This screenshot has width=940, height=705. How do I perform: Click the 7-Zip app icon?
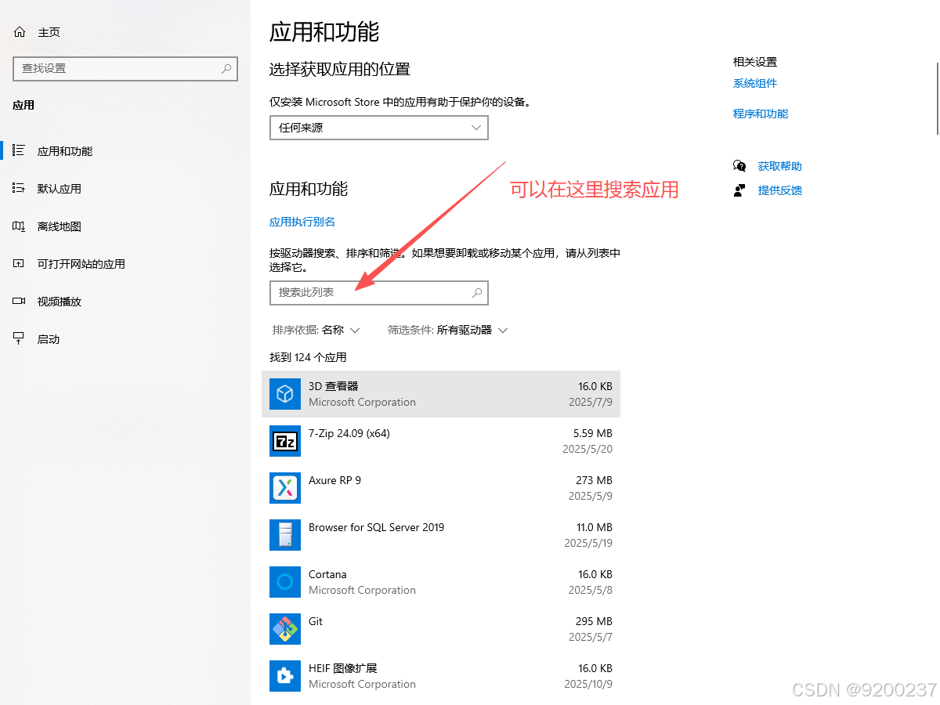point(285,441)
